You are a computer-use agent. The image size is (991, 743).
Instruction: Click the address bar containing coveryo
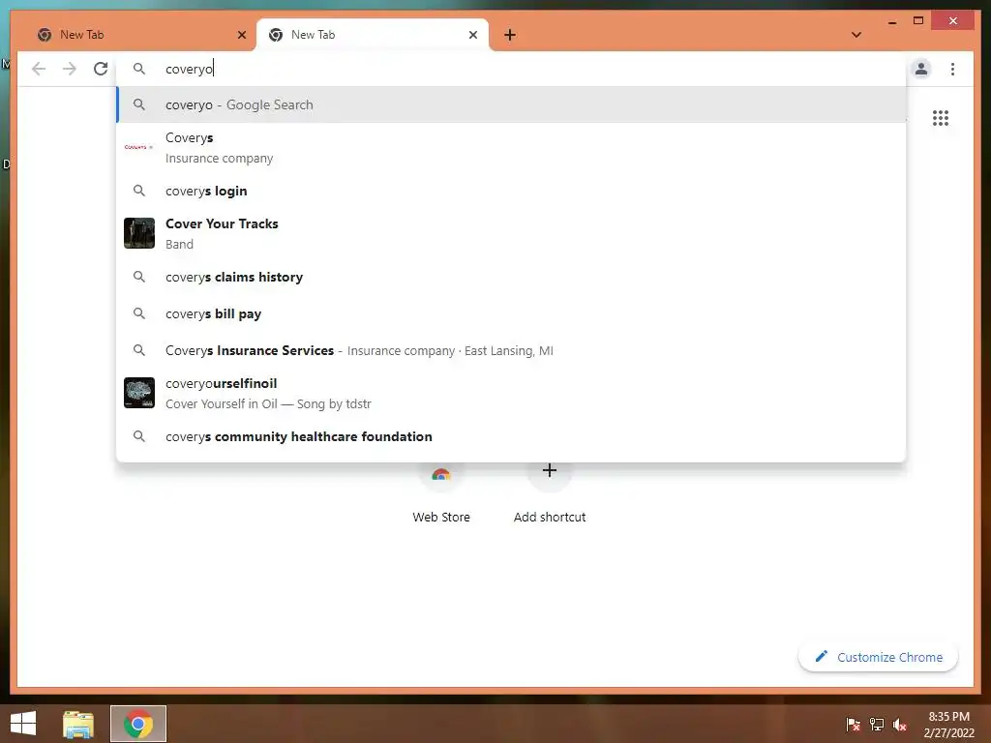pos(511,69)
